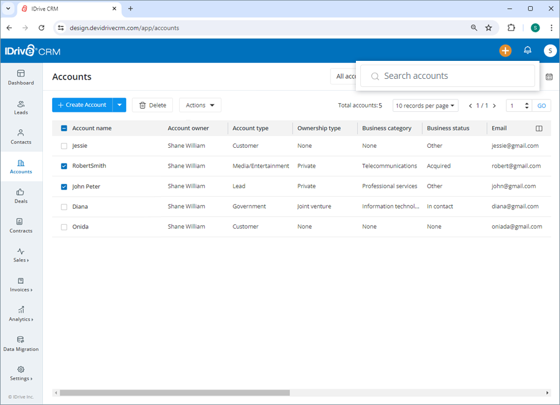This screenshot has height=405, width=560.
Task: Change the 10 records per page dropdown
Action: point(425,105)
